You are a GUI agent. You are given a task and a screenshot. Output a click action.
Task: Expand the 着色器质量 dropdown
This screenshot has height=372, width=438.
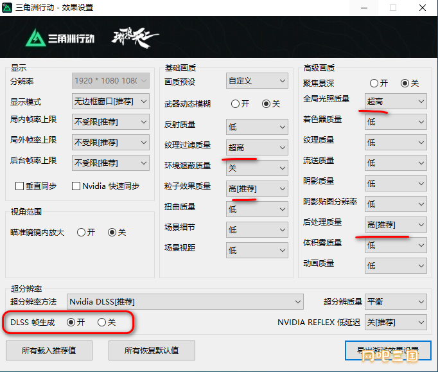point(396,122)
